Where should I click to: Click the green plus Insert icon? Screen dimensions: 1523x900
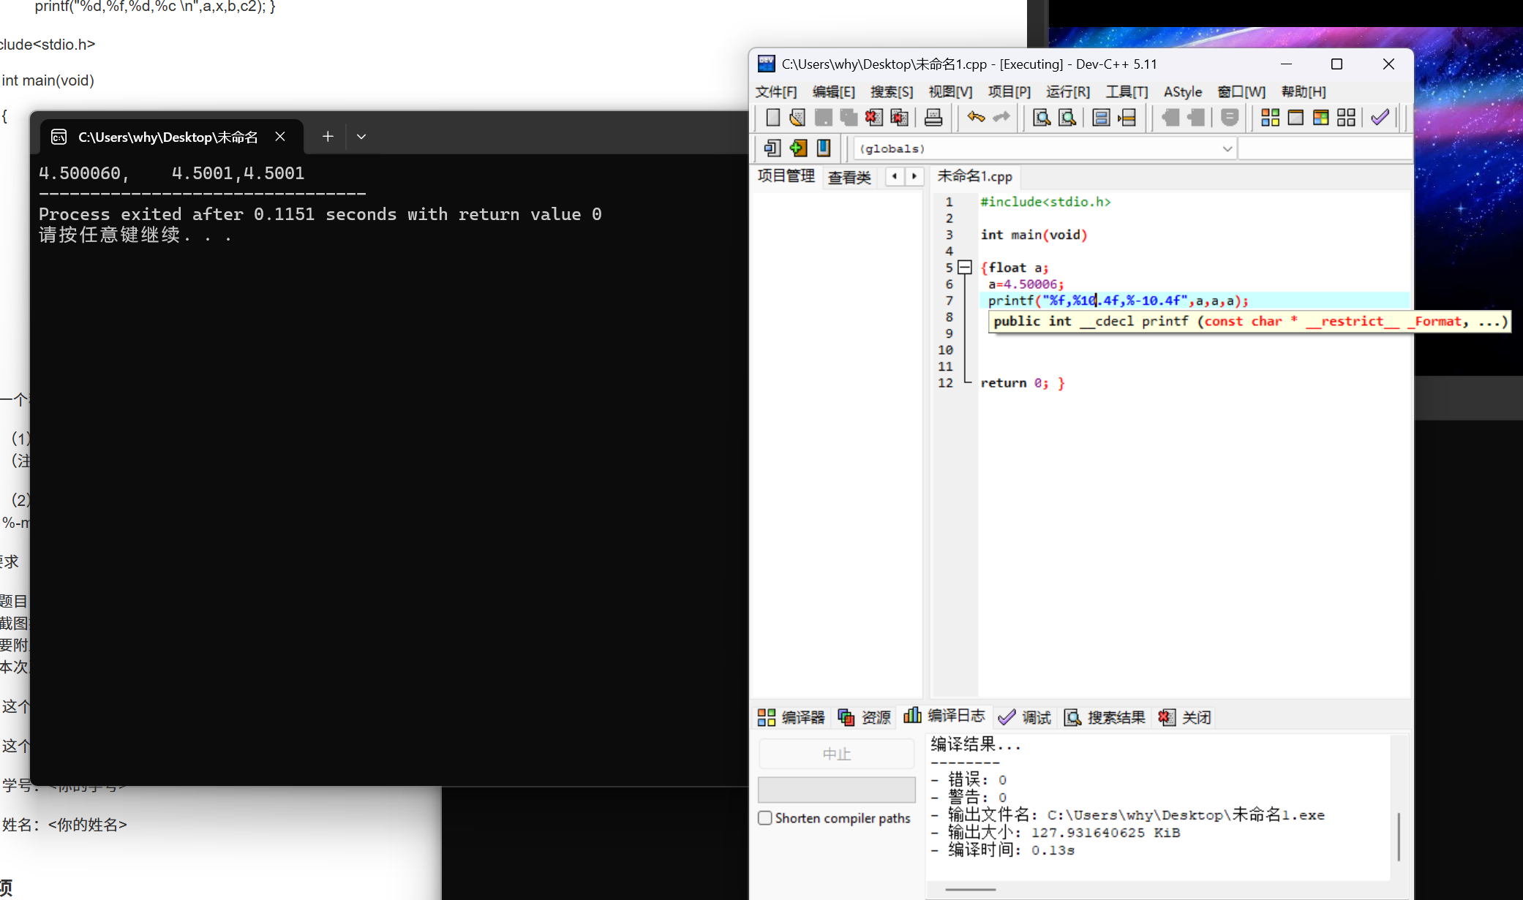798,148
